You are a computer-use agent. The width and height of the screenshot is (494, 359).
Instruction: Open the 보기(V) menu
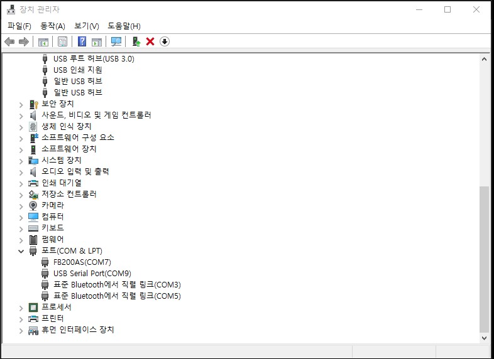[86, 26]
